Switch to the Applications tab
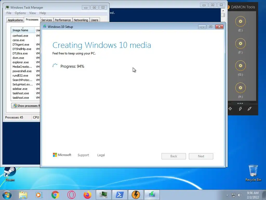The image size is (266, 200). click(x=15, y=20)
